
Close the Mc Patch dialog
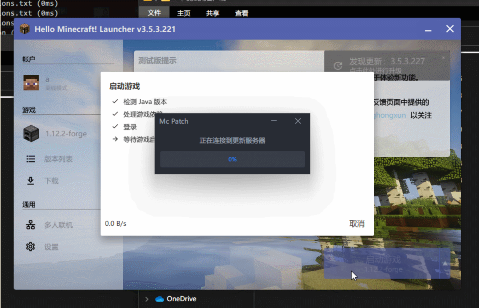[x=298, y=121]
